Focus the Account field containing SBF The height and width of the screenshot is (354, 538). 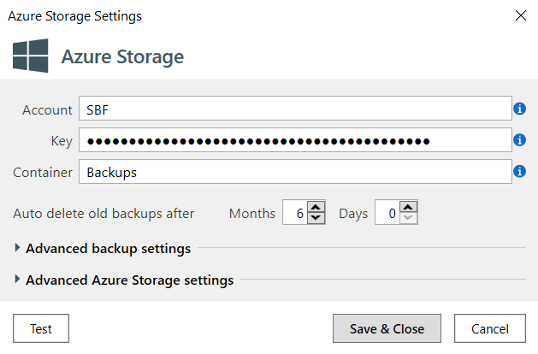point(295,109)
